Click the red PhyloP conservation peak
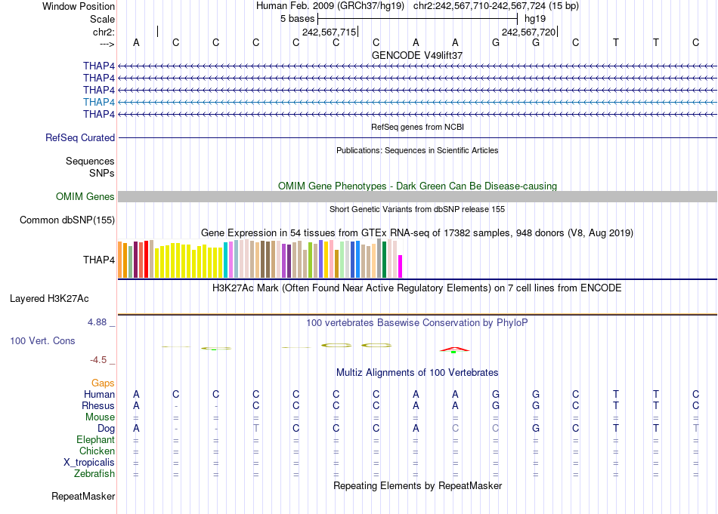Screen dimensions: 718x514 [x=454, y=349]
